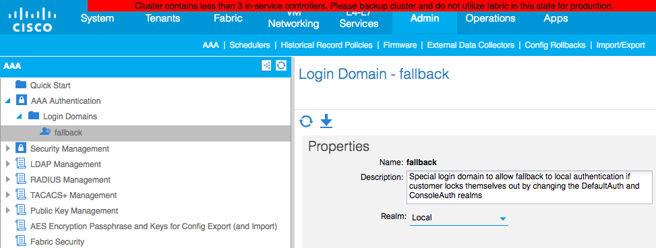
Task: Open the Operations menu
Action: click(x=490, y=18)
